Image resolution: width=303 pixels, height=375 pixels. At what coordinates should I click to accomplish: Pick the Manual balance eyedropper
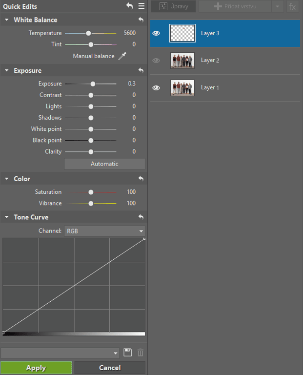122,56
